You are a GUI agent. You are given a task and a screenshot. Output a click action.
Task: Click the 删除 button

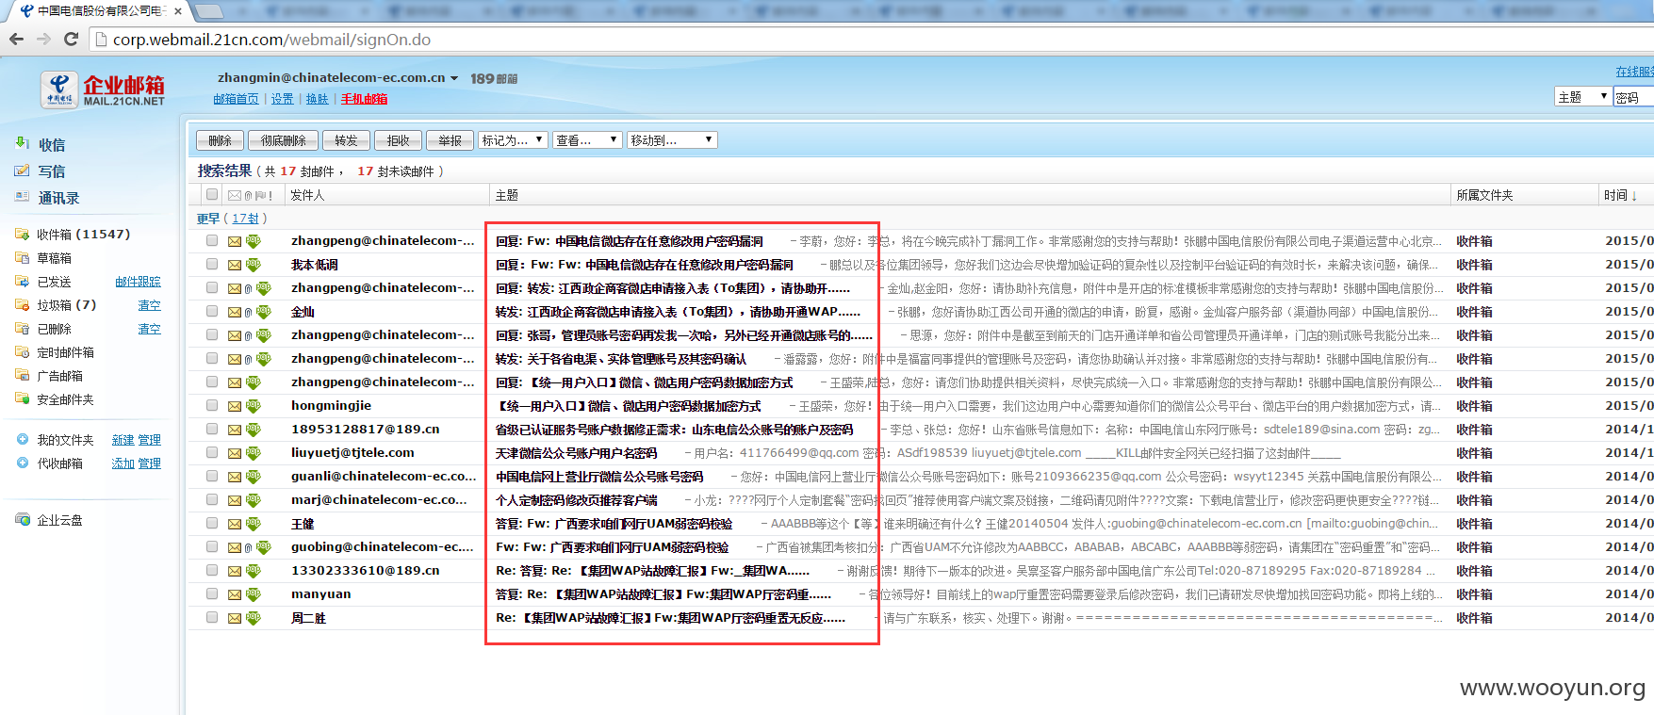pos(220,140)
